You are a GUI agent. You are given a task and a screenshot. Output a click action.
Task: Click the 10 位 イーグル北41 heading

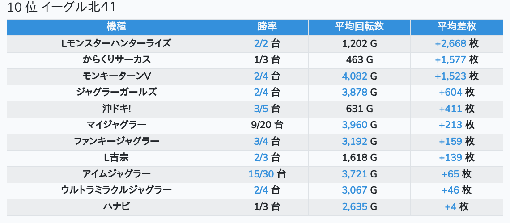[61, 8]
